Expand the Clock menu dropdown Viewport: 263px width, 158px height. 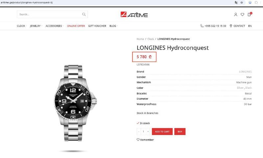tap(22, 26)
